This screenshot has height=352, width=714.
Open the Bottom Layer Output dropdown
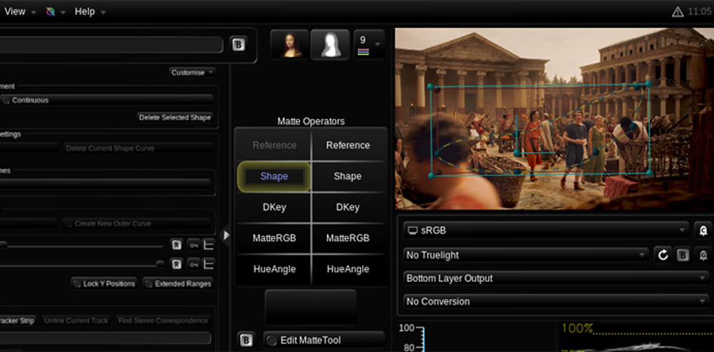(556, 278)
